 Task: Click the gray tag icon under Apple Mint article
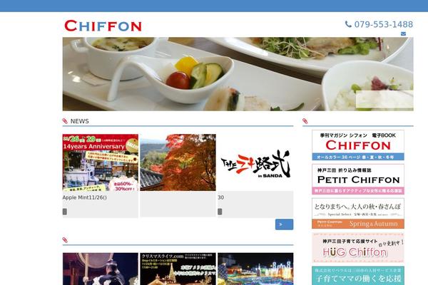(x=65, y=212)
